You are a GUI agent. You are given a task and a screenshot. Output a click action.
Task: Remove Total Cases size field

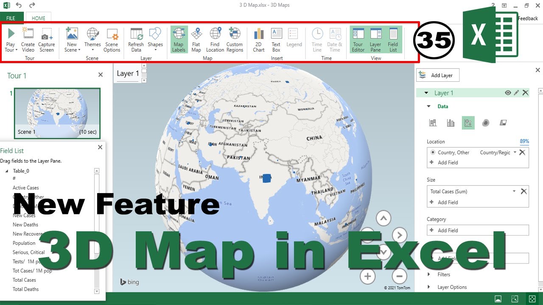click(523, 191)
